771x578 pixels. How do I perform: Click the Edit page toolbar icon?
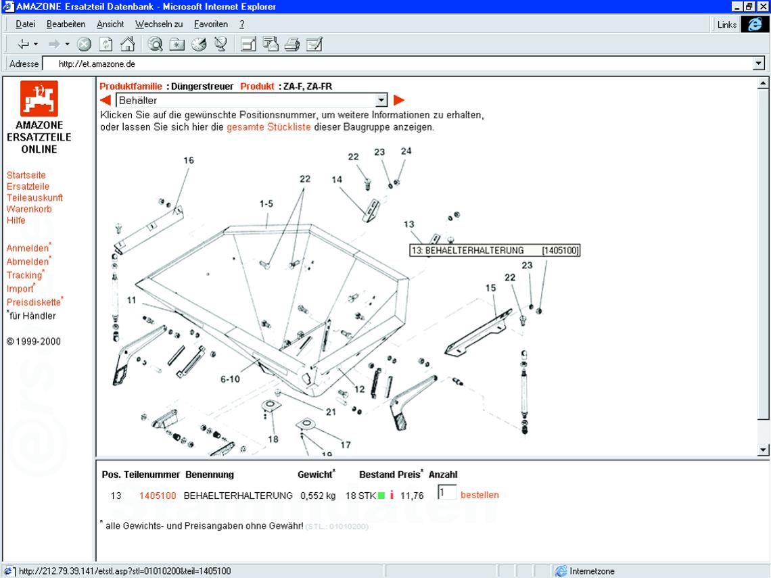(314, 44)
